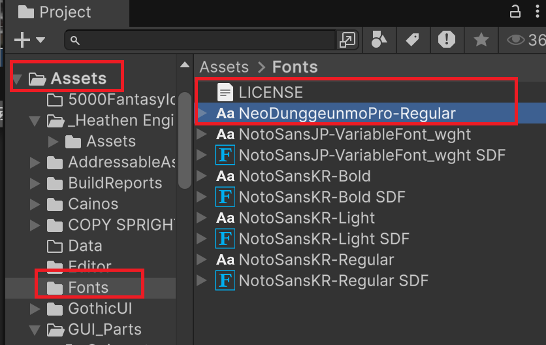Expand the Cainos folder arrow
Screen dimensions: 546x345
pos(35,205)
